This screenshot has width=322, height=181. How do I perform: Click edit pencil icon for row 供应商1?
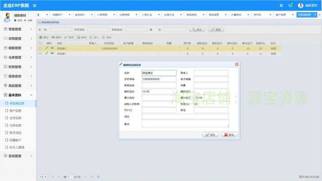coord(47,53)
